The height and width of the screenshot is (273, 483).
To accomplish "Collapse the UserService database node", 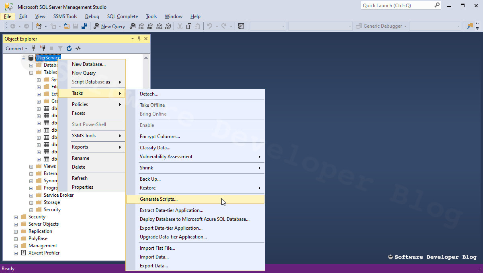I will coord(24,58).
